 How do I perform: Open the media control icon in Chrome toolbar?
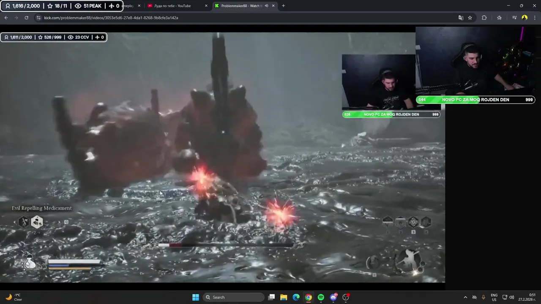[x=514, y=18]
